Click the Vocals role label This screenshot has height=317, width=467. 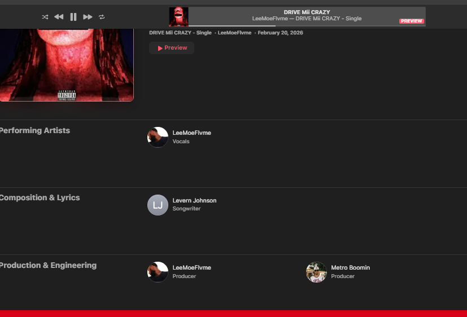tap(181, 142)
